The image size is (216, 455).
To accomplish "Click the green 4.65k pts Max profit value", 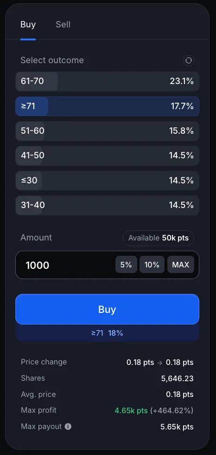I will coord(131,410).
